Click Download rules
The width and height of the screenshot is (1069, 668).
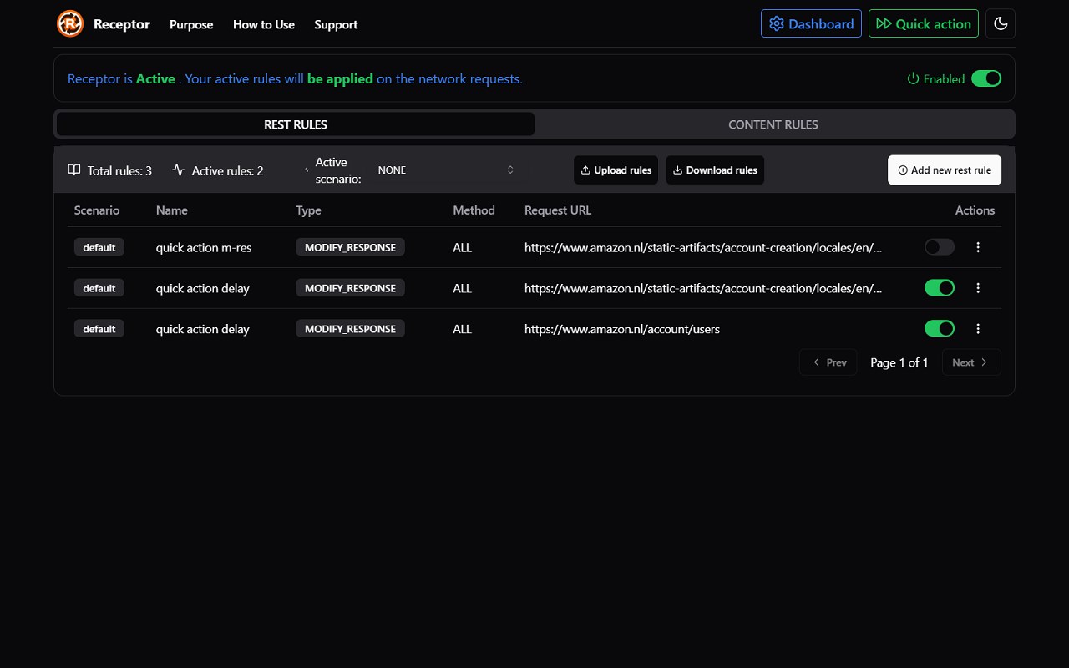(x=715, y=170)
